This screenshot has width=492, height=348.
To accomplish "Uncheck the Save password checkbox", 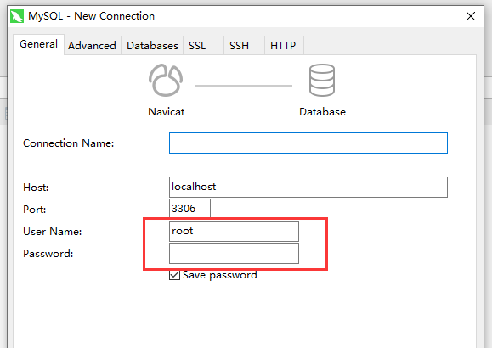I will pos(174,275).
